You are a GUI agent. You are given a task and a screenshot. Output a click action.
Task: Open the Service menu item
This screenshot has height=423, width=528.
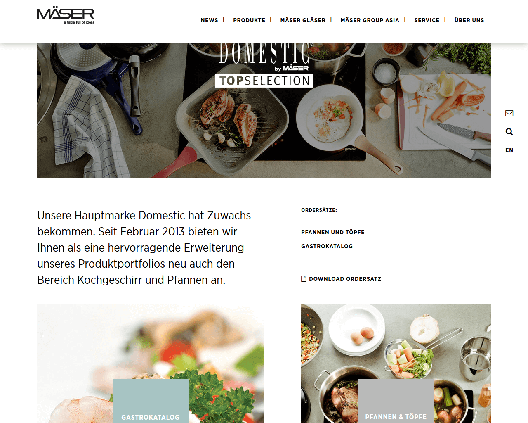tap(427, 20)
